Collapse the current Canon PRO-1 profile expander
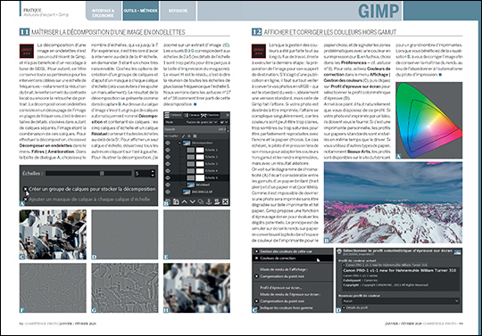The image size is (482, 336). click(x=344, y=265)
